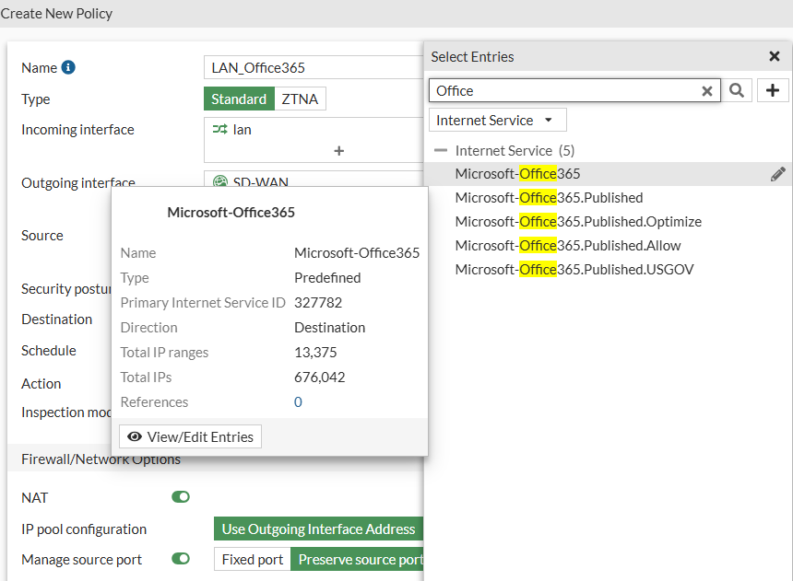Click the magnifier search icon
Viewport: 793px width, 581px height.
click(736, 90)
